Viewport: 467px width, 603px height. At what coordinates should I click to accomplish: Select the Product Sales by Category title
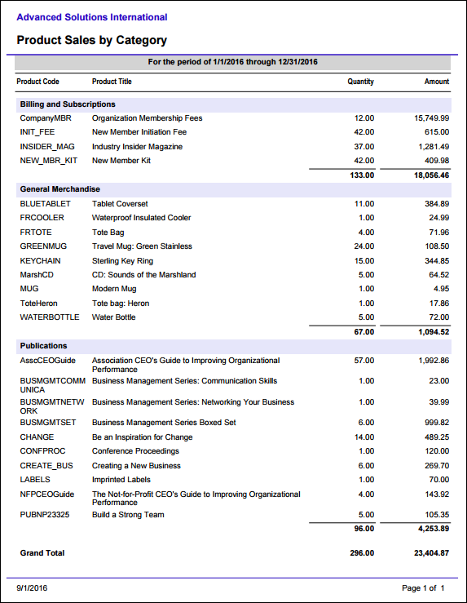[x=92, y=40]
